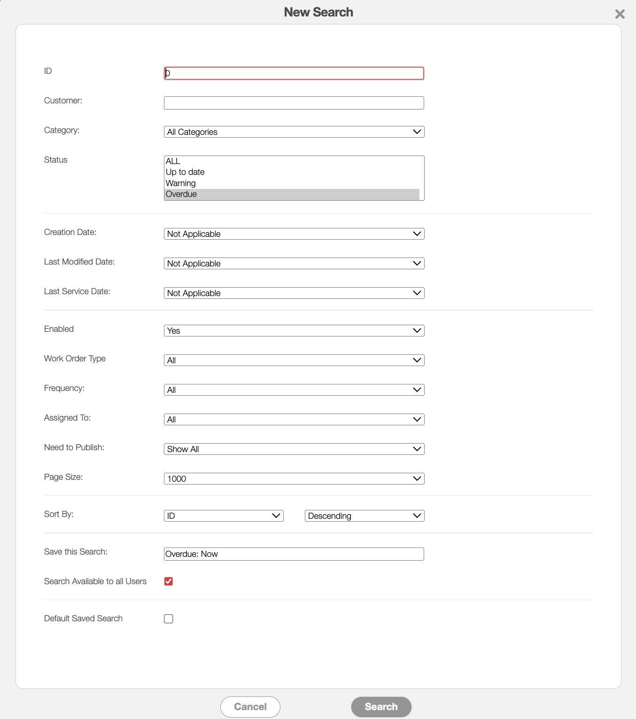Select Warning in the Status list
Screen dimensions: 636x719
pos(181,183)
